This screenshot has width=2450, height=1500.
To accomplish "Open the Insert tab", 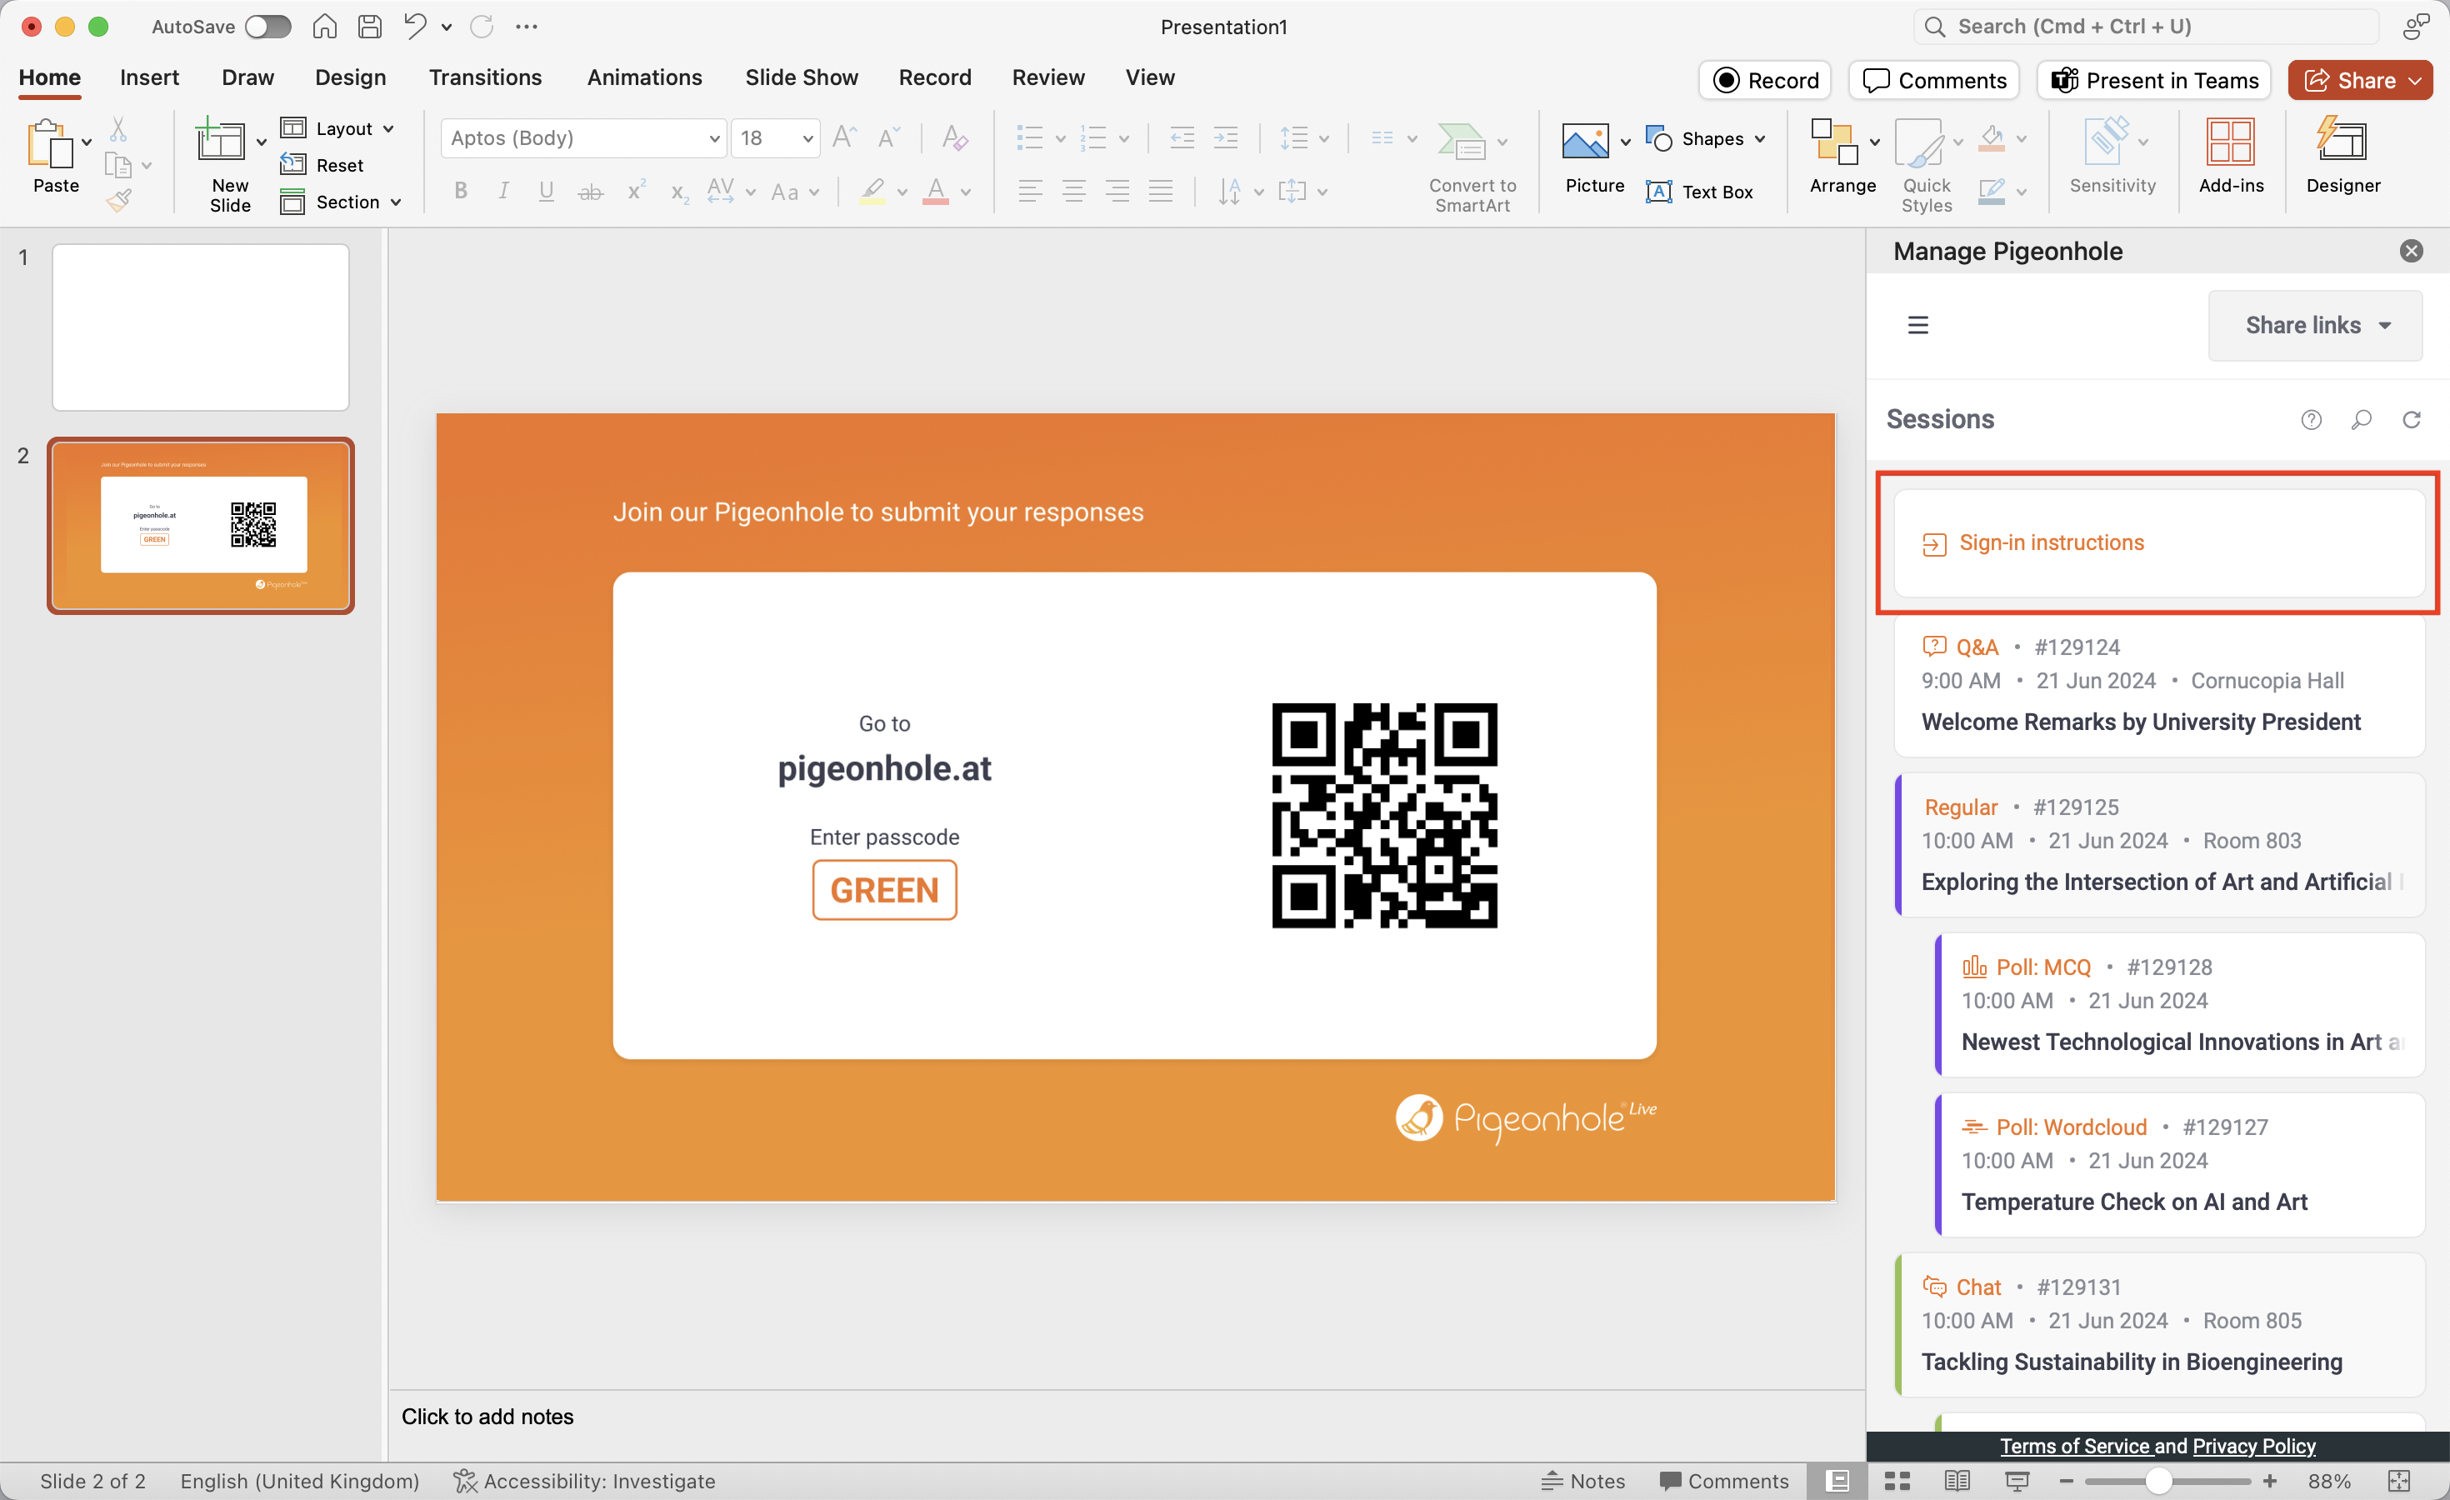I will pyautogui.click(x=149, y=77).
